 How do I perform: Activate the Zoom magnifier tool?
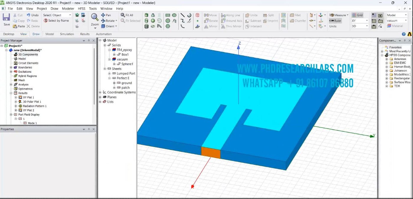click(95, 17)
